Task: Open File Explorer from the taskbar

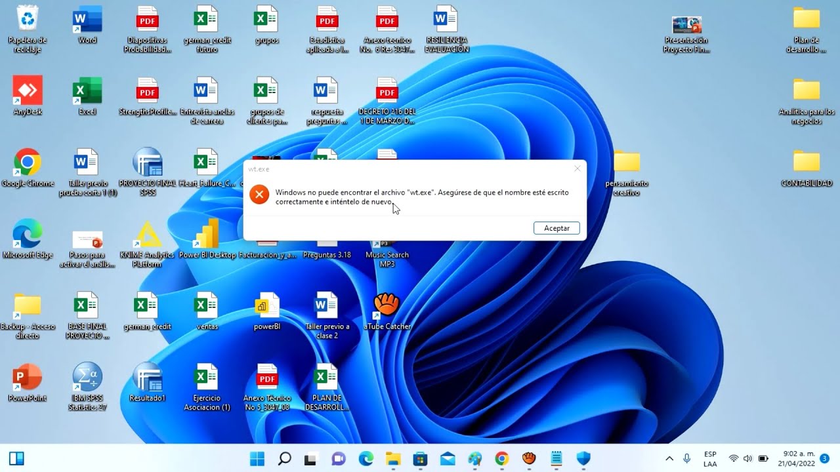Action: pos(393,458)
